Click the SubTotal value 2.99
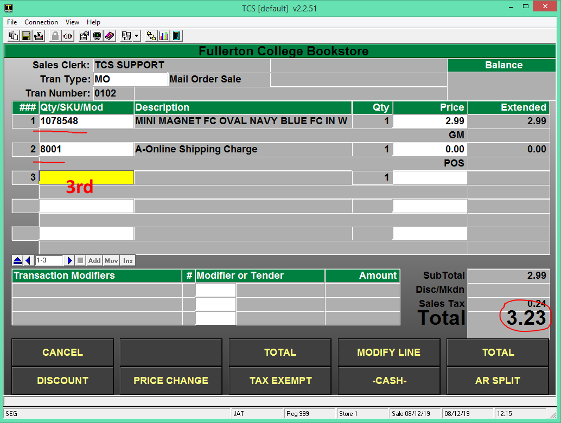 pos(536,275)
